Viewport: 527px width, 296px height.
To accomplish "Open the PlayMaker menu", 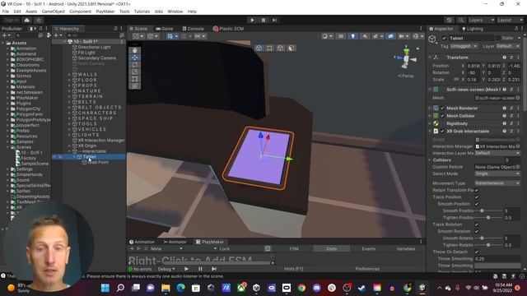I will click(x=105, y=12).
